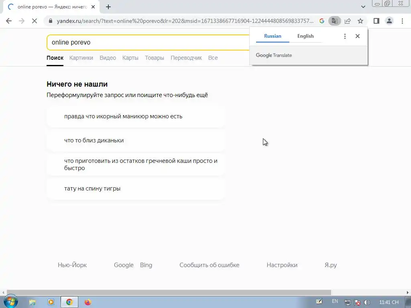Click the EN language indicator
411x308 pixels.
[x=335, y=301]
